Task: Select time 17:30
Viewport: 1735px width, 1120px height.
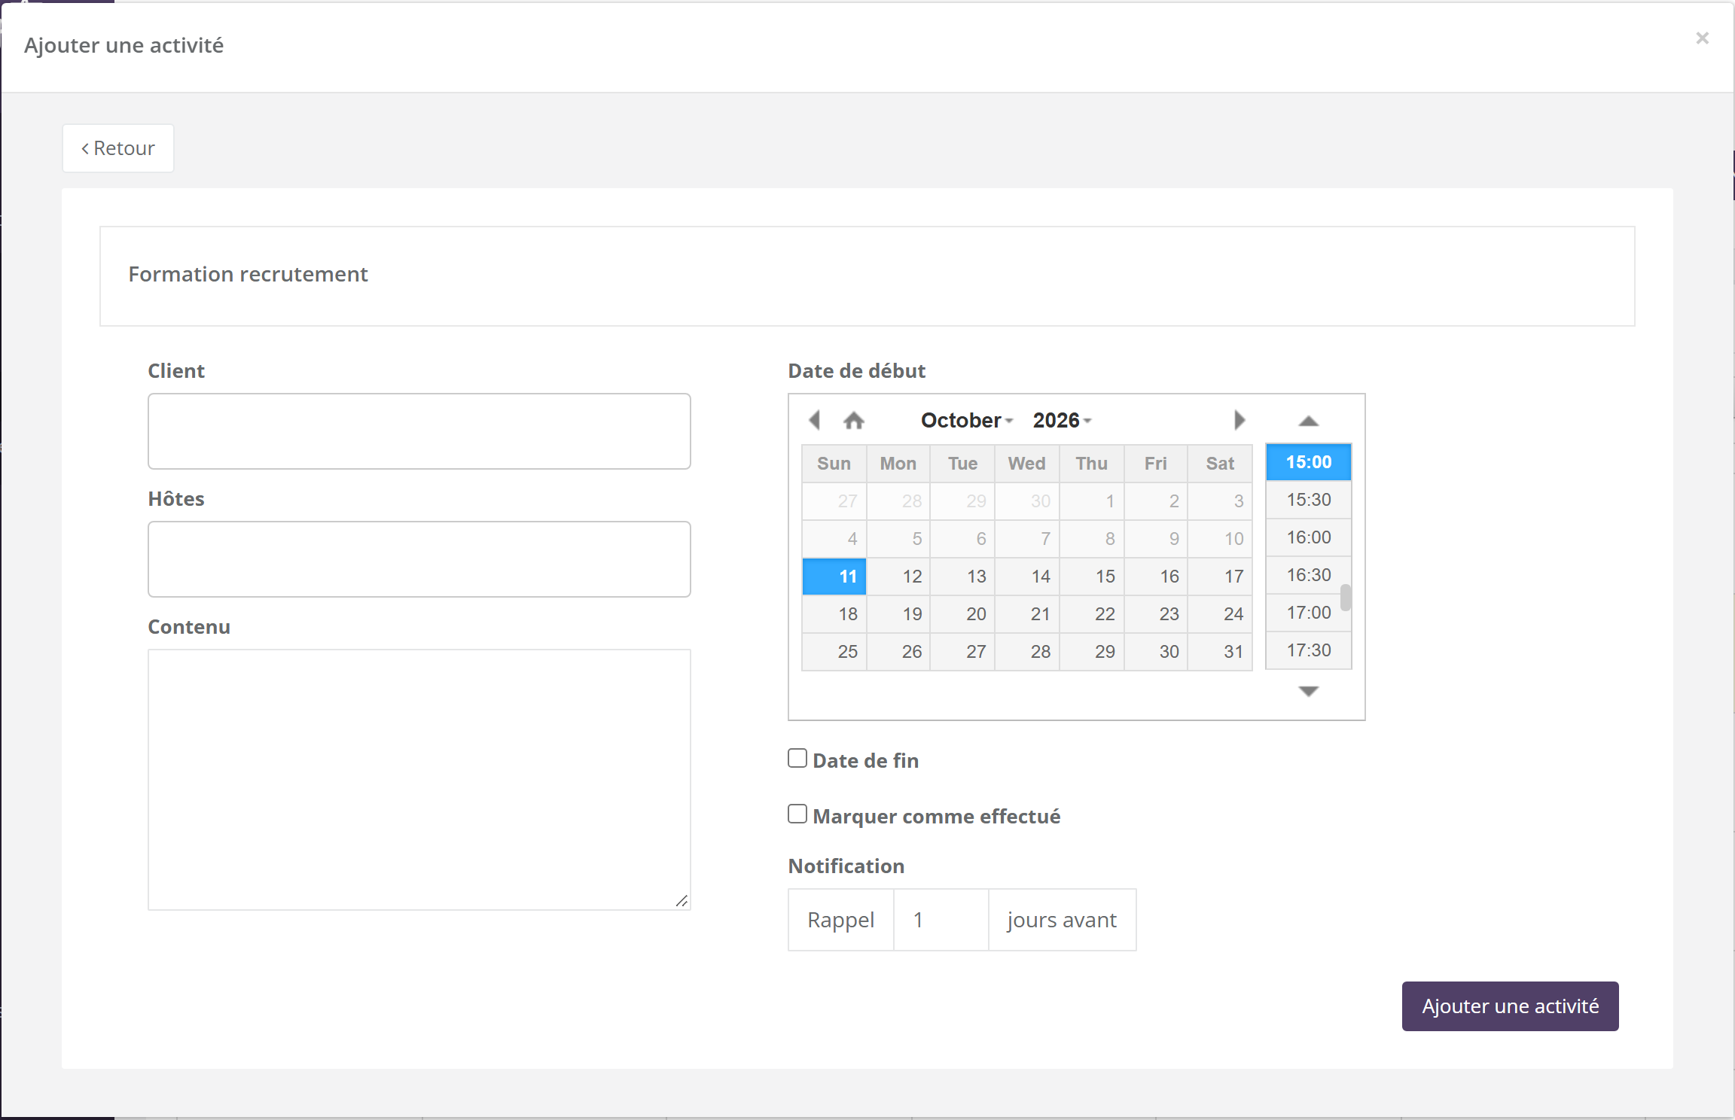Action: tap(1309, 650)
